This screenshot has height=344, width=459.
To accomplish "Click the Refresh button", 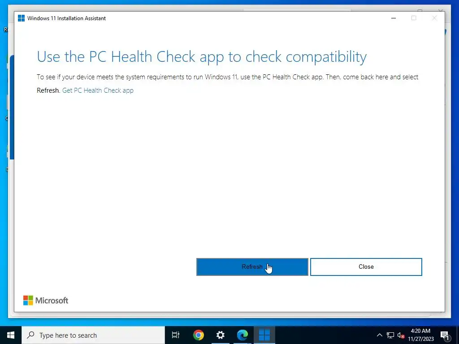I will coord(252,267).
